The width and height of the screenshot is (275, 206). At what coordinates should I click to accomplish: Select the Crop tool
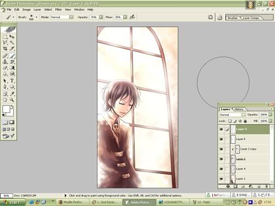pyautogui.click(x=5, y=48)
